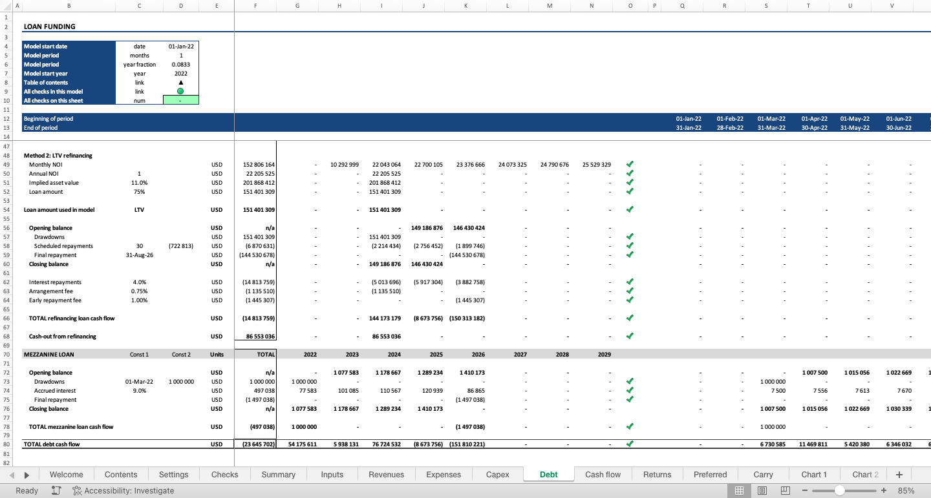
Task: Click the next sheet navigation arrow
Action: pos(27,475)
